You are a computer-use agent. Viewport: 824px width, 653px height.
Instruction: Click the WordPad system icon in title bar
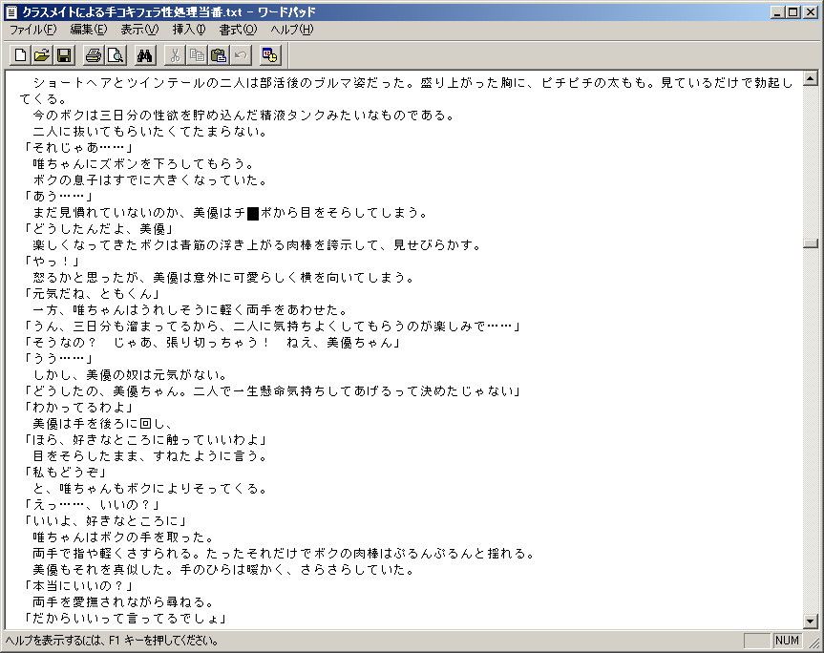click(x=11, y=12)
